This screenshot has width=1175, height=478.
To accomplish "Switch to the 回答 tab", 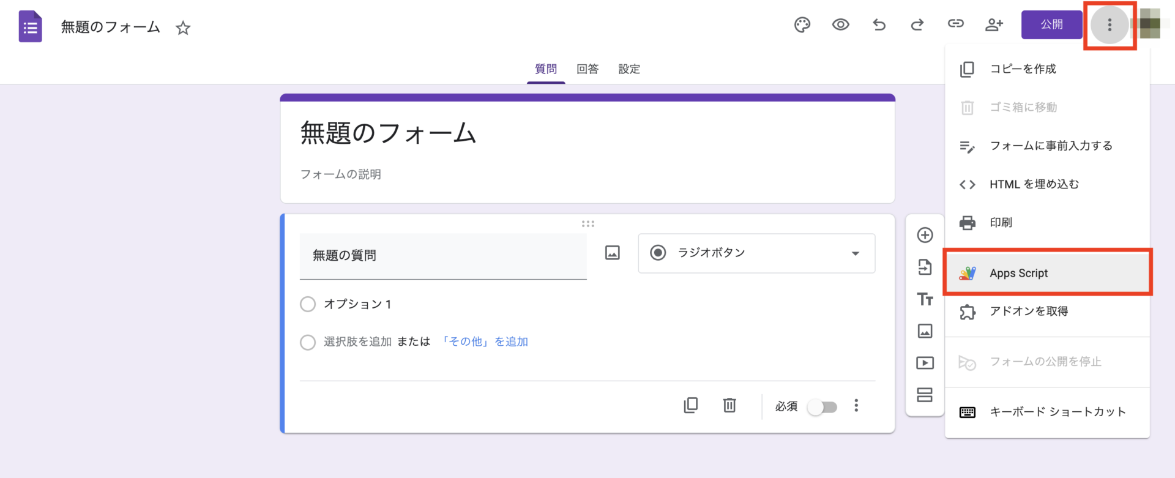I will (587, 69).
